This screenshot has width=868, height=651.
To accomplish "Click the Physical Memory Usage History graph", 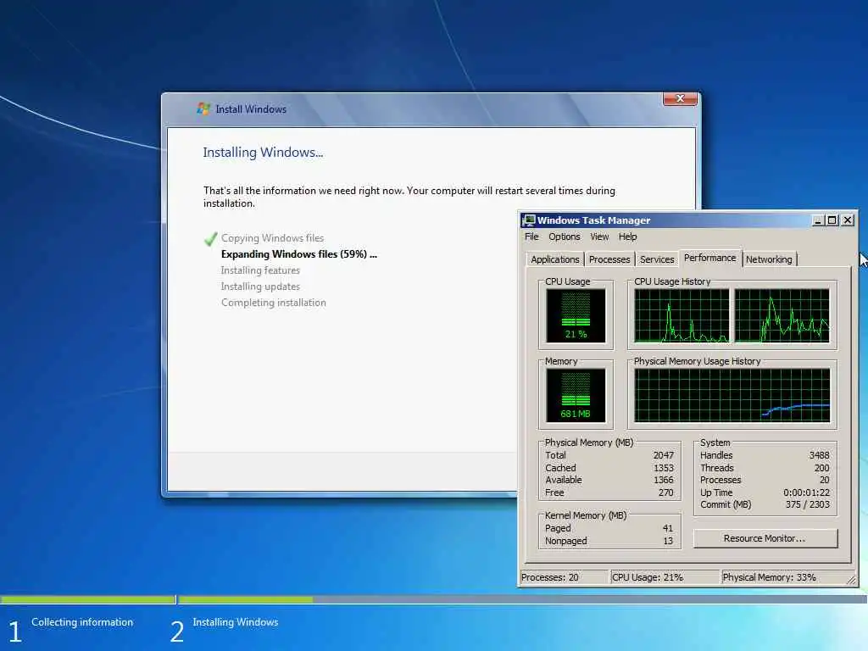I will [732, 395].
